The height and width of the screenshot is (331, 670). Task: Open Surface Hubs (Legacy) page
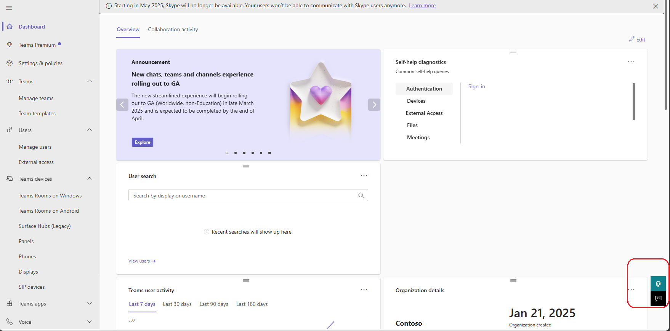pos(45,226)
